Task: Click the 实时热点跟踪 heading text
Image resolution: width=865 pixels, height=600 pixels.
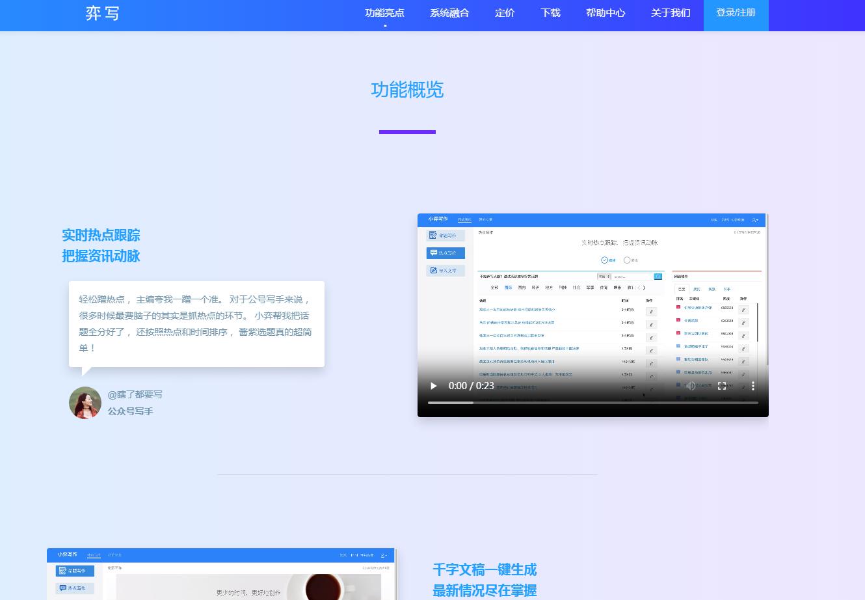Action: click(x=101, y=235)
